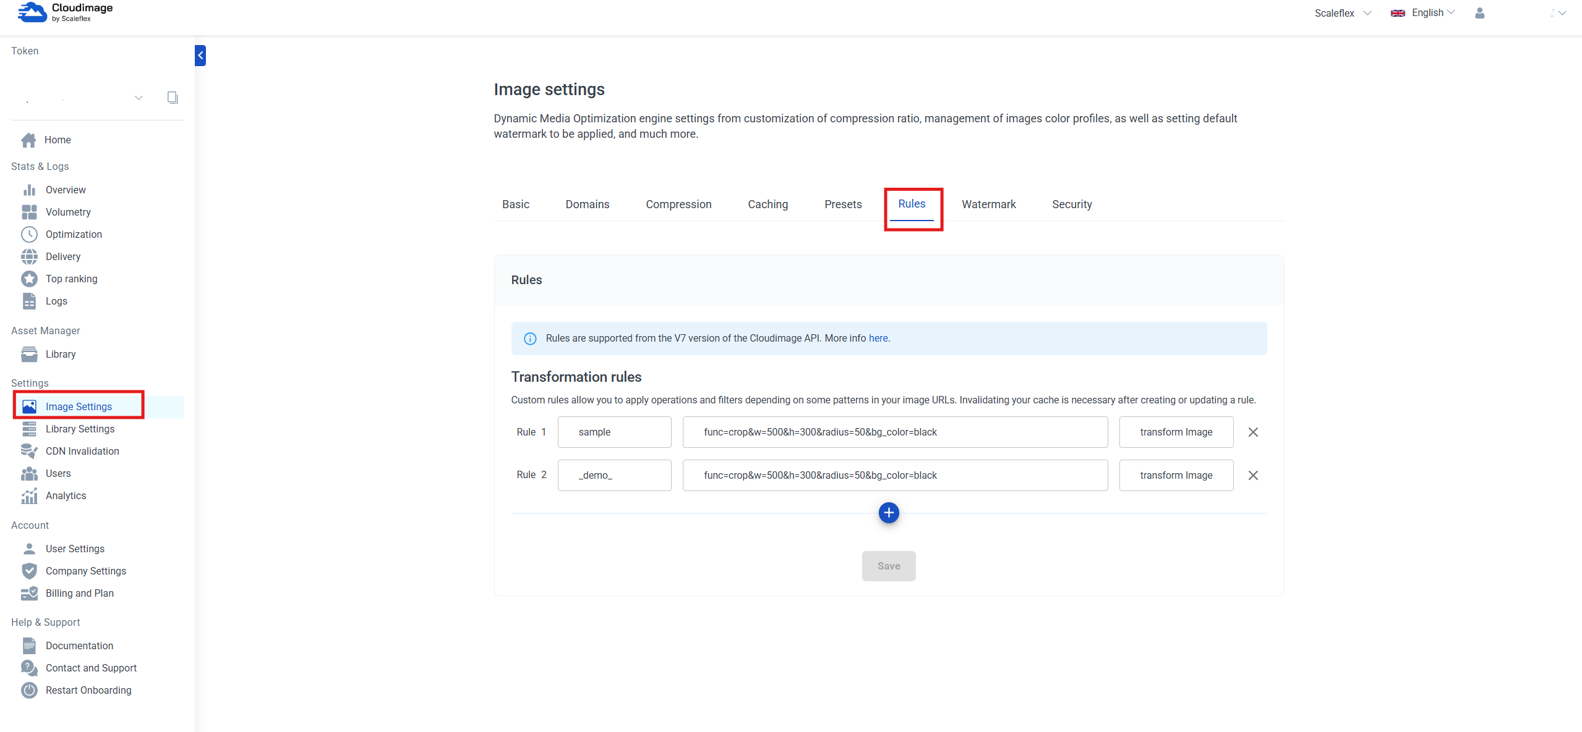Click the Top ranking star icon
This screenshot has height=732, width=1582.
[x=29, y=279]
